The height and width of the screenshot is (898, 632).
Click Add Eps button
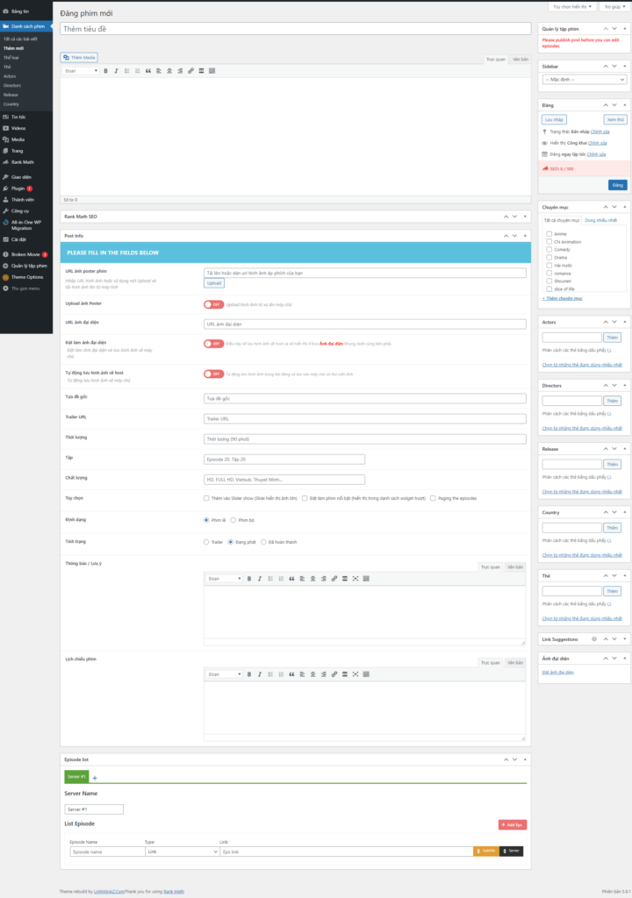point(512,824)
